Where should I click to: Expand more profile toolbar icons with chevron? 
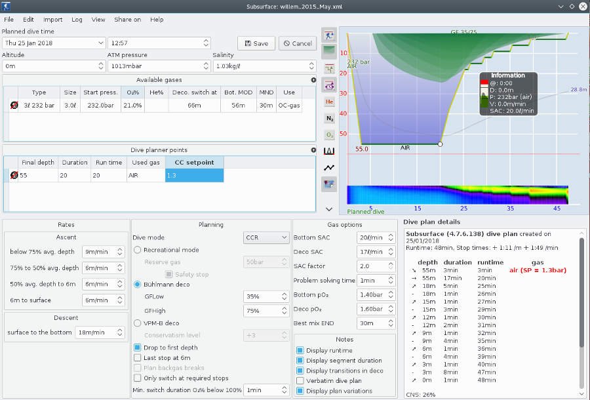click(329, 209)
